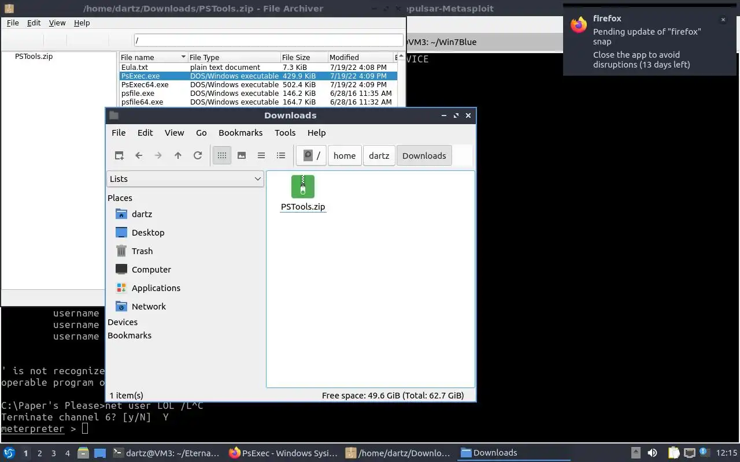Screen dimensions: 740x462
Task: Go forward using the forward arrow
Action: [158, 155]
